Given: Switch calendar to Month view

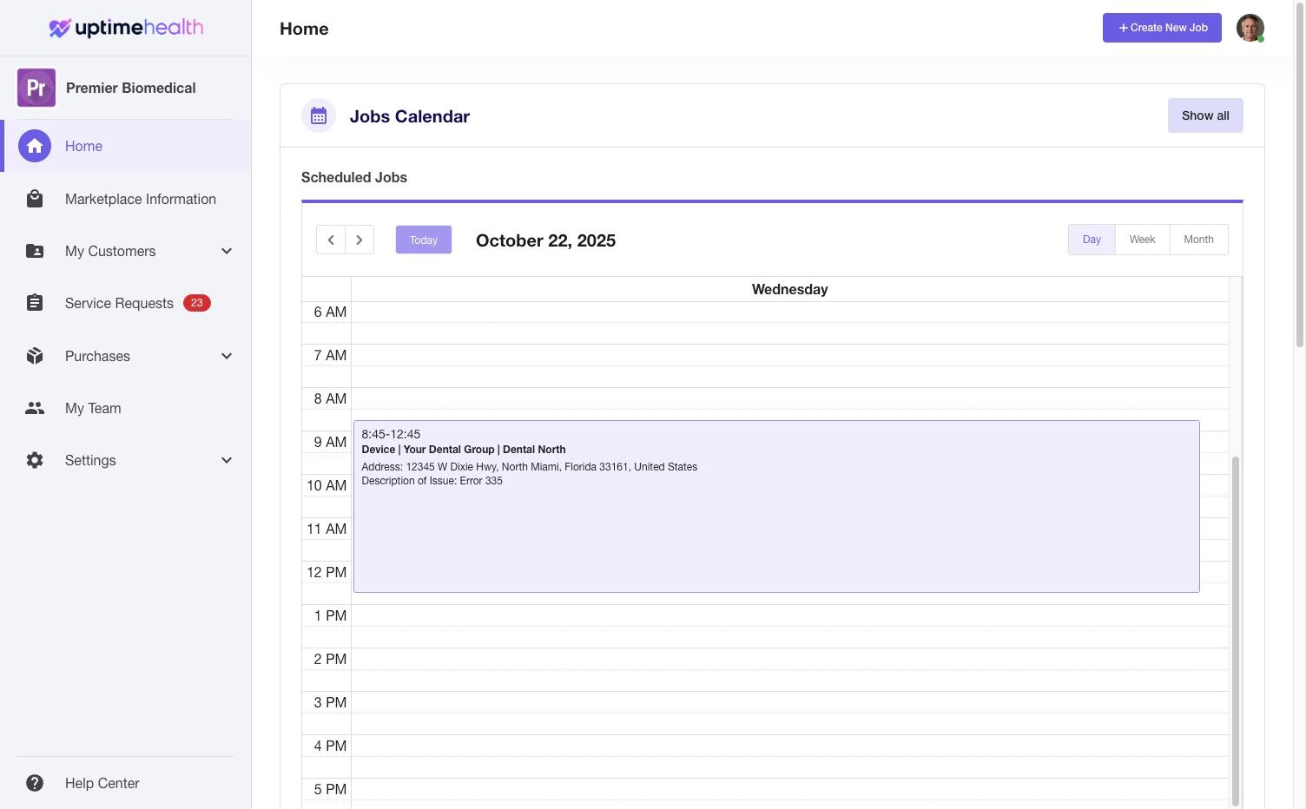Looking at the screenshot, I should [x=1198, y=240].
